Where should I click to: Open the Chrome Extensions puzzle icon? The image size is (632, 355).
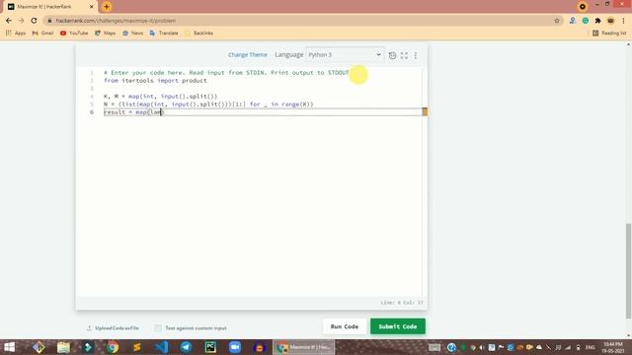597,21
